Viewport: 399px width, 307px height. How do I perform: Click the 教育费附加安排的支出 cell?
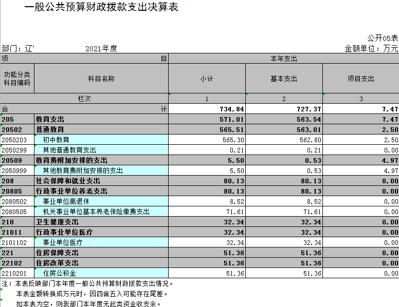101,160
